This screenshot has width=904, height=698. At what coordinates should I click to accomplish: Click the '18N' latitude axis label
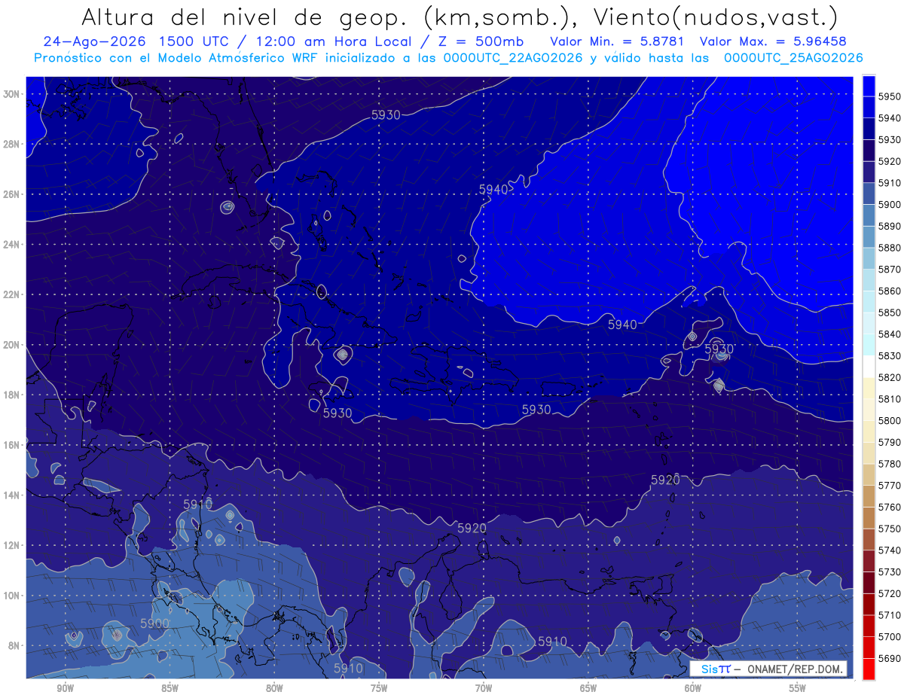pyautogui.click(x=12, y=395)
